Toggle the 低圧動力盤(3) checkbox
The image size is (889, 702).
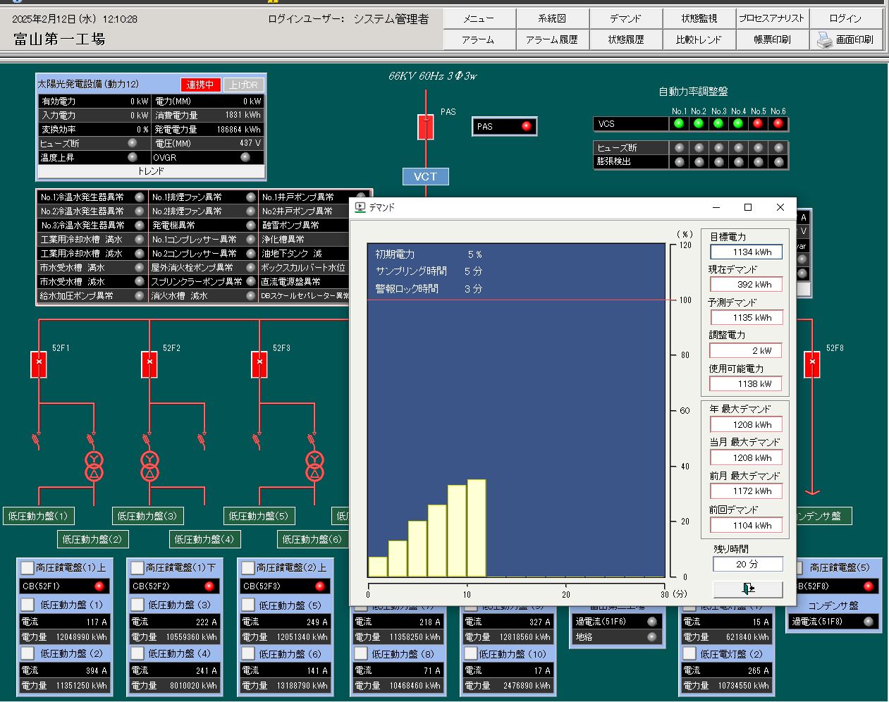pos(137,605)
